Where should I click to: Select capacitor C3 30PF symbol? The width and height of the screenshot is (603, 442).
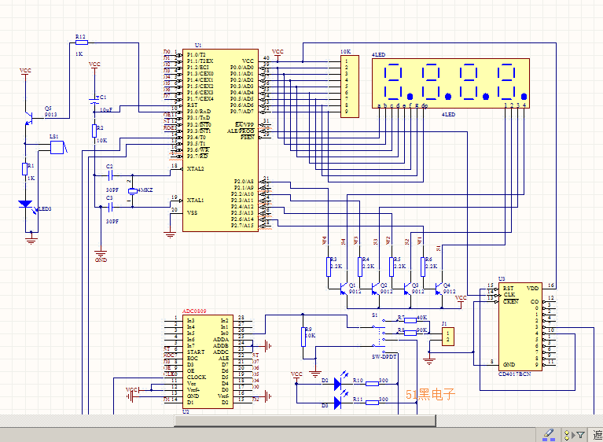110,208
